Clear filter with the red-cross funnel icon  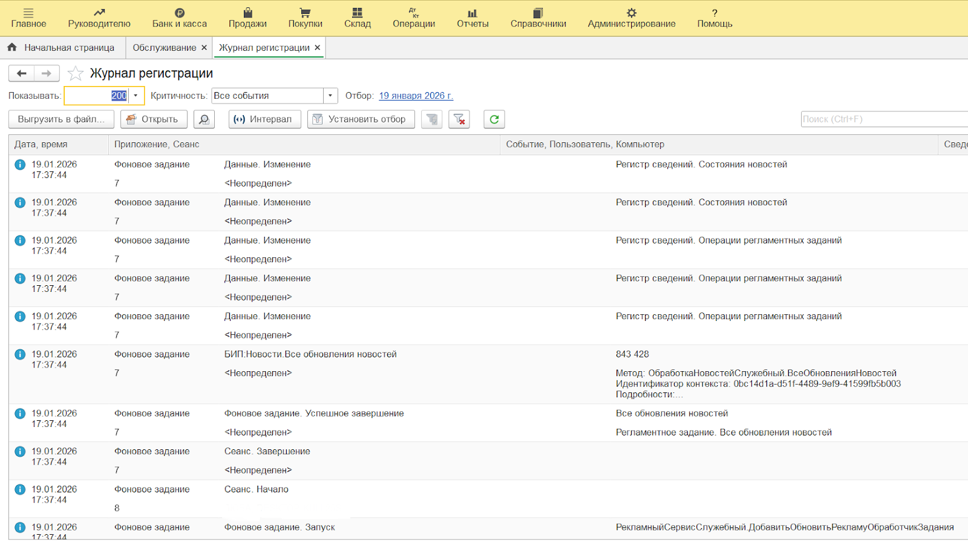point(459,119)
